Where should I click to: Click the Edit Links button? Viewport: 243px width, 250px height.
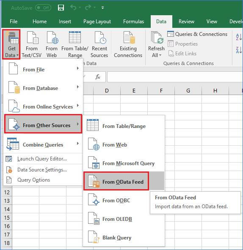[182, 54]
